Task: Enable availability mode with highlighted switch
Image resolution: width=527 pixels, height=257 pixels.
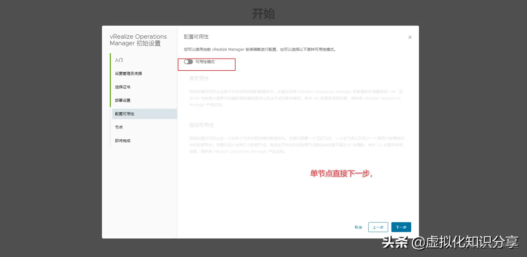Action: 188,61
